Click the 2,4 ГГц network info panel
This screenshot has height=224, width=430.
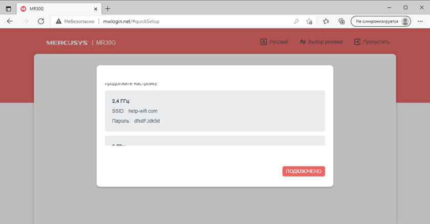[215, 111]
